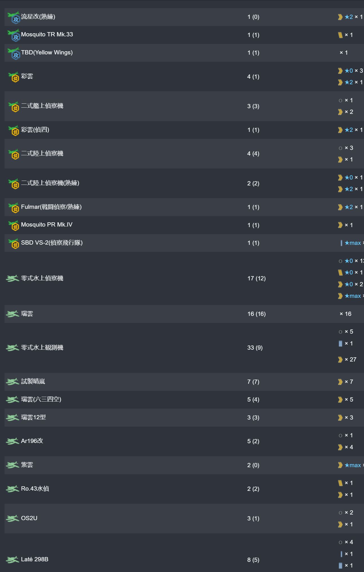Click the 33 (9) count for 零式水上観測機
The image size is (364, 572).
click(255, 348)
